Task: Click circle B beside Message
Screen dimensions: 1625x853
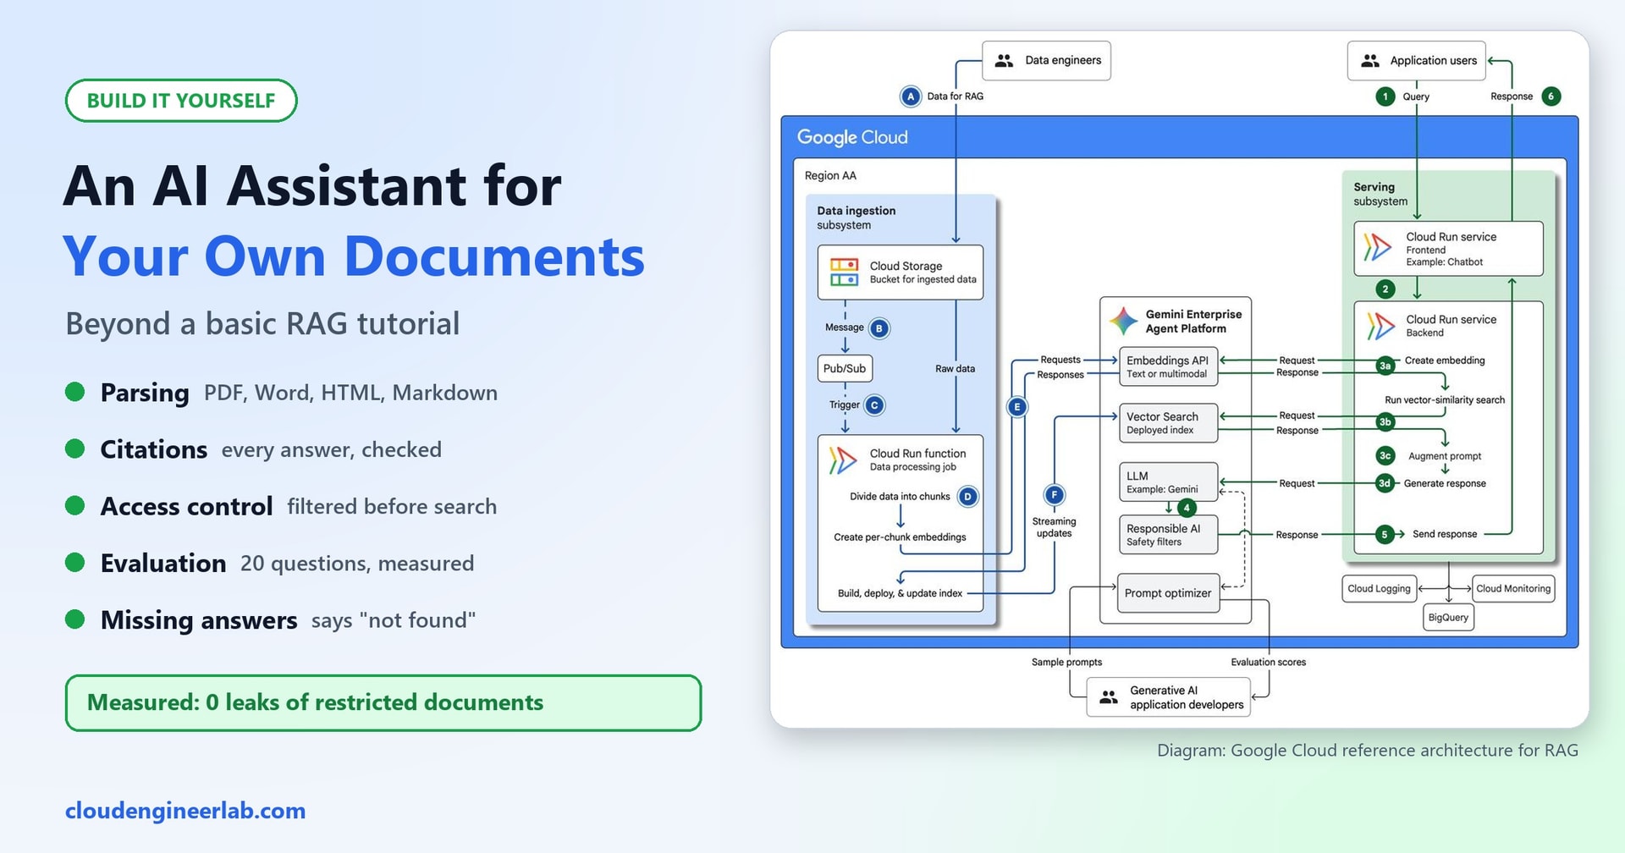Action: point(879,328)
